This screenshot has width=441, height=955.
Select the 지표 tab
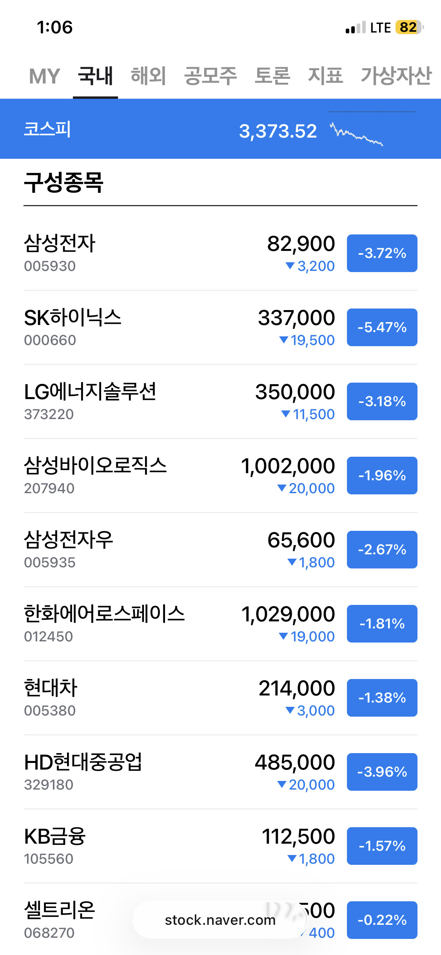pyautogui.click(x=325, y=76)
